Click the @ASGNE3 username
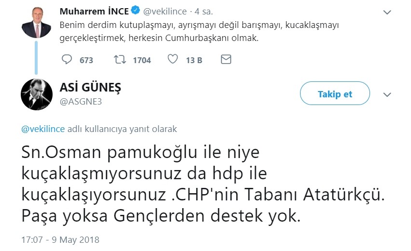 [81, 101]
